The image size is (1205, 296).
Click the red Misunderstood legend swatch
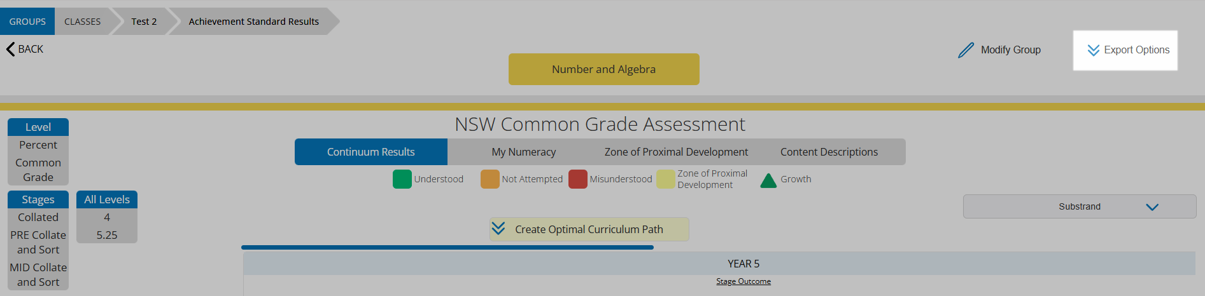click(x=578, y=179)
